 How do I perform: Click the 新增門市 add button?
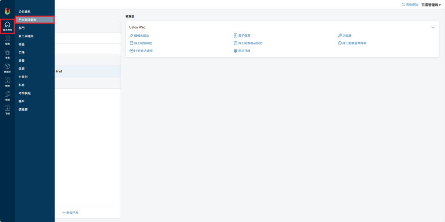click(70, 212)
